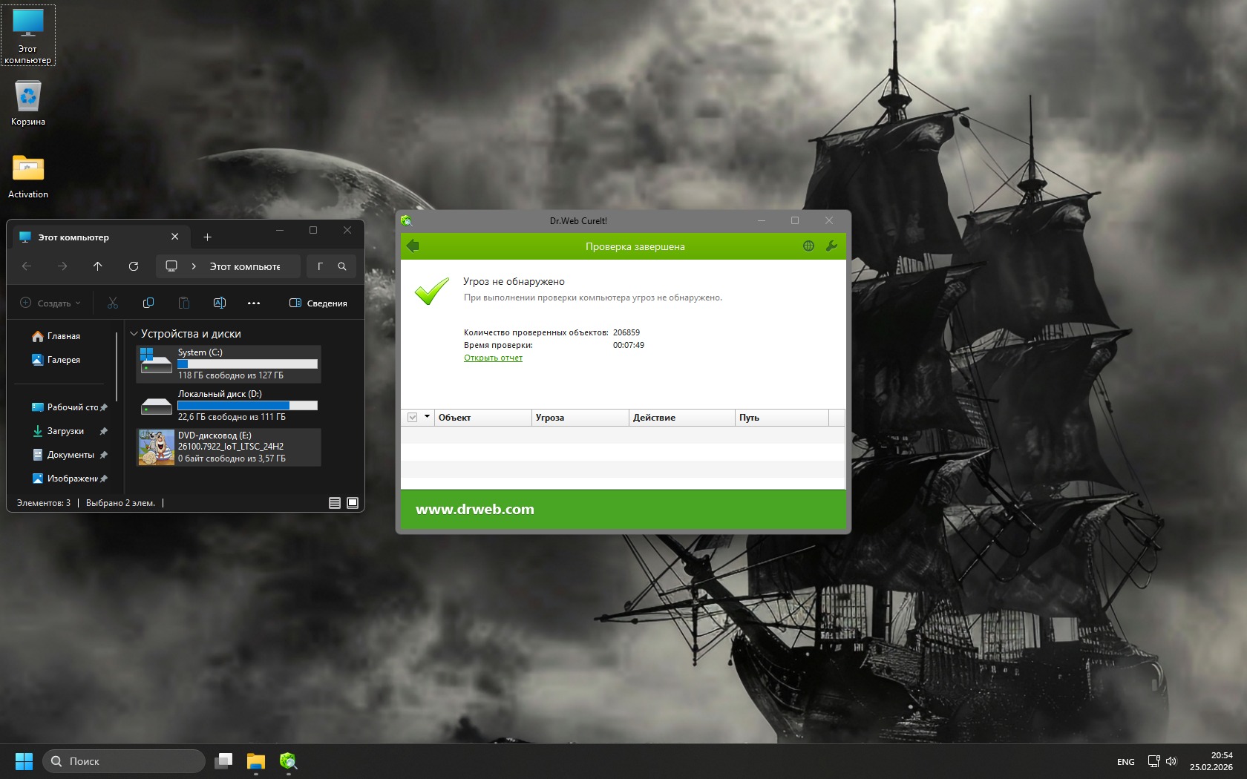Image resolution: width=1247 pixels, height=779 pixels.
Task: Refresh the Explorer window
Action: pyautogui.click(x=134, y=266)
